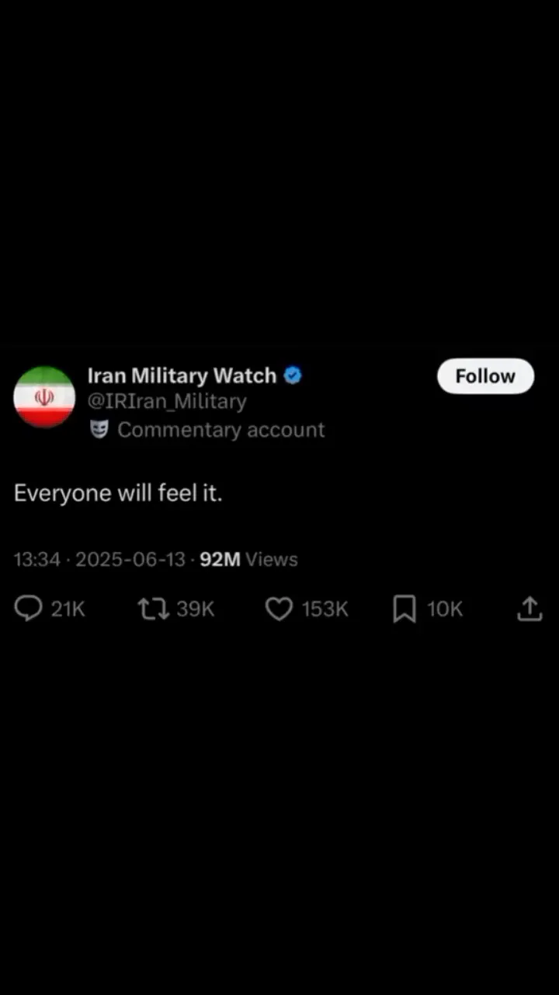The height and width of the screenshot is (995, 559).
Task: Select the 'Everyone will feel it.' tweet text
Action: 118,494
